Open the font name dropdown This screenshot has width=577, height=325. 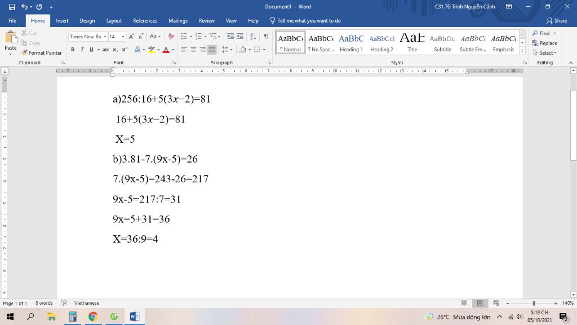pyautogui.click(x=105, y=37)
